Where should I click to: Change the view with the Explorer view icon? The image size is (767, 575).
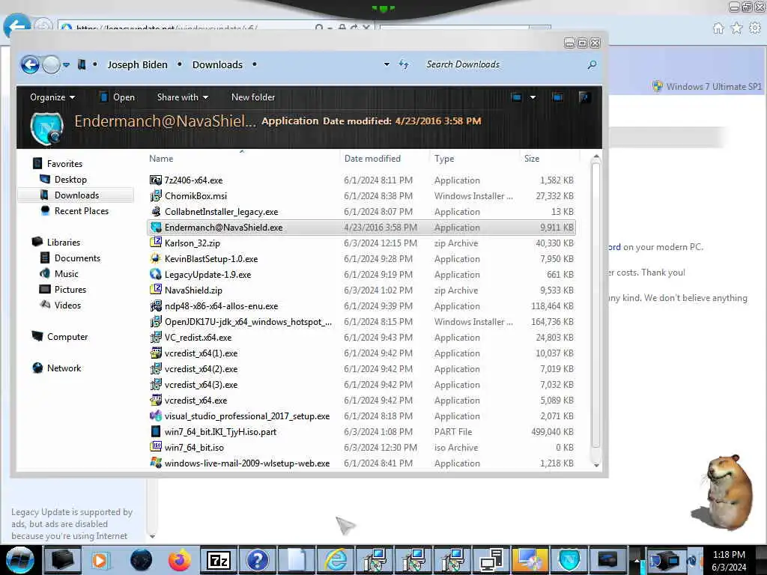tap(516, 97)
